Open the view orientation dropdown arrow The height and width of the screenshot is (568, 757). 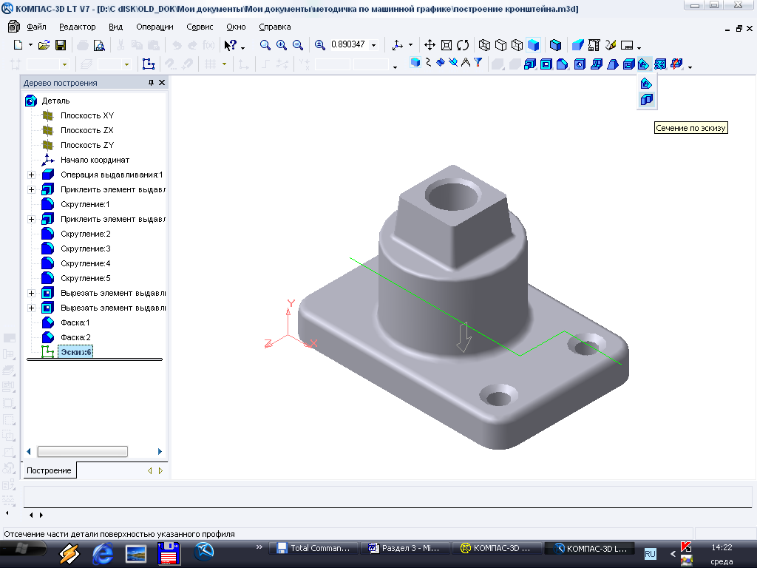coord(410,45)
